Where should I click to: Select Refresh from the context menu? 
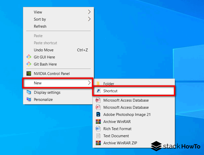click(x=40, y=26)
